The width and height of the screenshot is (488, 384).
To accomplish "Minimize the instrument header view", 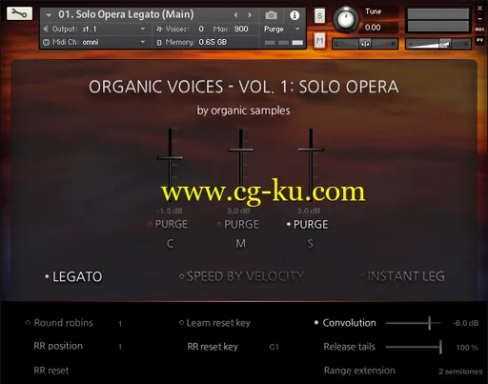I will click(479, 19).
